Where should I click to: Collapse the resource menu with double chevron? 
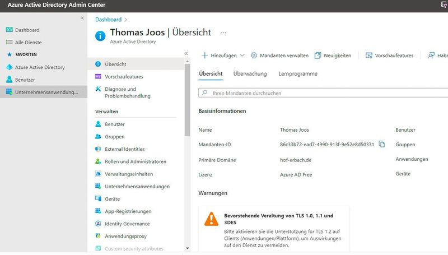coord(186,53)
